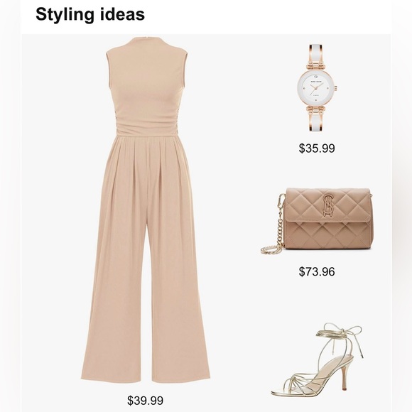Viewport: 412px width, 412px height.
Task: Click the mock neck collar of jumpsuit
Action: 146,43
